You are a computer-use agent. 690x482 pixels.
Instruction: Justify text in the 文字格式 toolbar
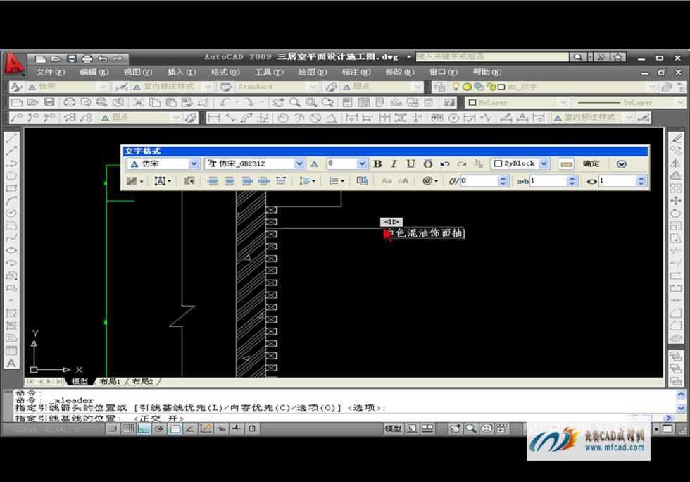click(263, 181)
